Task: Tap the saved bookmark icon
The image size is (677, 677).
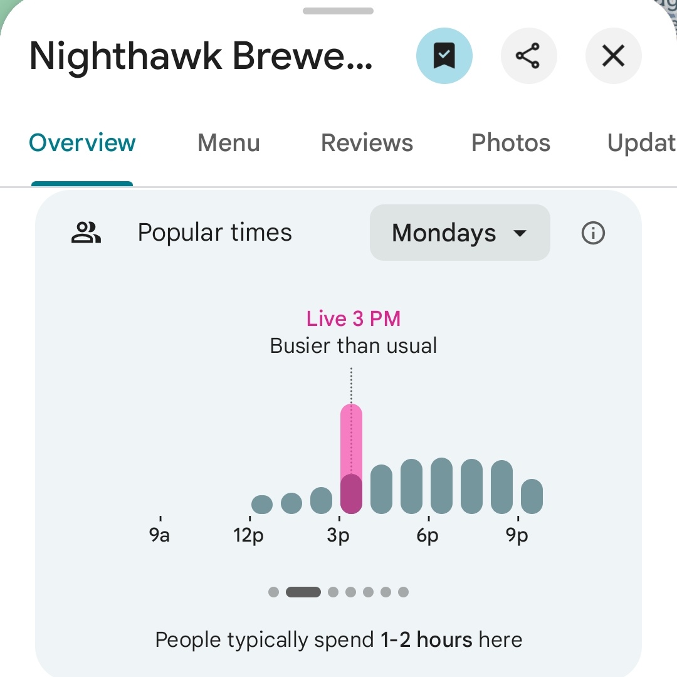Action: 444,56
